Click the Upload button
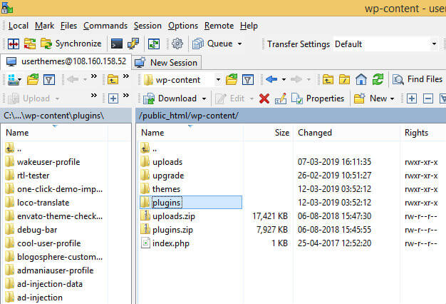446x304 pixels. pyautogui.click(x=29, y=98)
